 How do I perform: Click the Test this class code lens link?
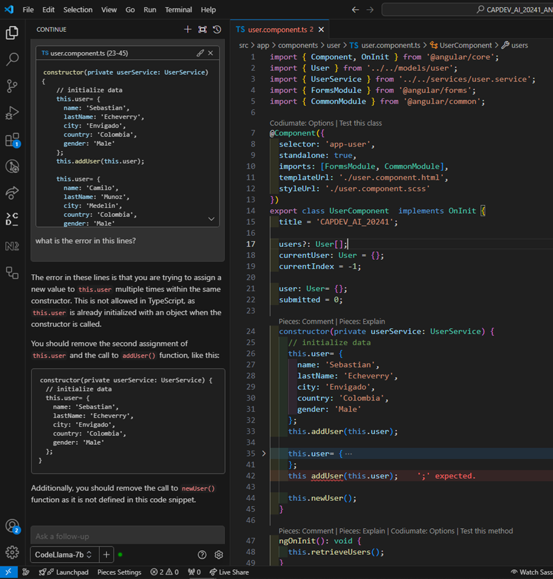[x=360, y=122]
